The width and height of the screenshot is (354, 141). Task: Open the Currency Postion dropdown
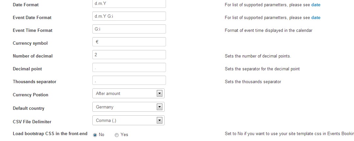pos(128,93)
